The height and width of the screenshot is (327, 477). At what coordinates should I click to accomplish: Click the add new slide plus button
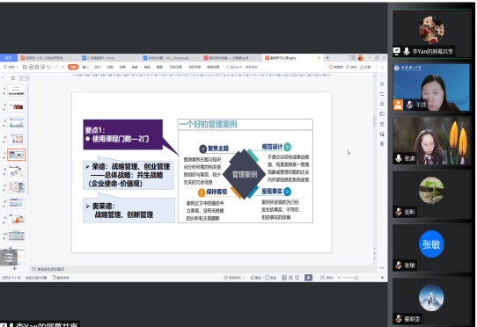[x=14, y=269]
